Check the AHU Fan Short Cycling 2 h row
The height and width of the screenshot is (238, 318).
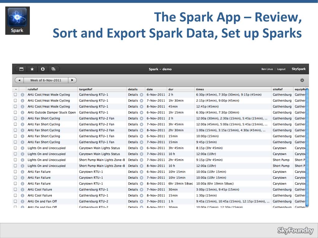tap(16, 118)
